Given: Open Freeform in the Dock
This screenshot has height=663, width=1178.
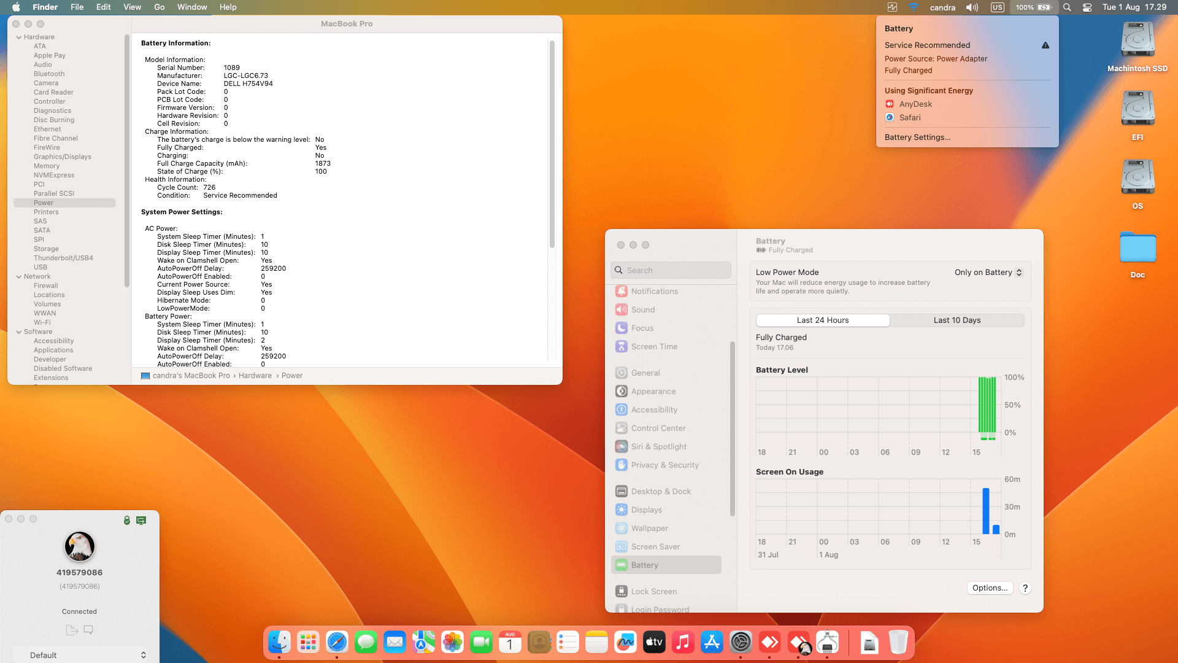Looking at the screenshot, I should click(x=625, y=643).
